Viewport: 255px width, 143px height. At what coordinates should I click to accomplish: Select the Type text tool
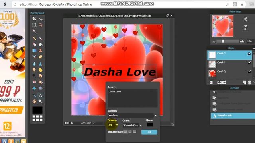point(41,95)
